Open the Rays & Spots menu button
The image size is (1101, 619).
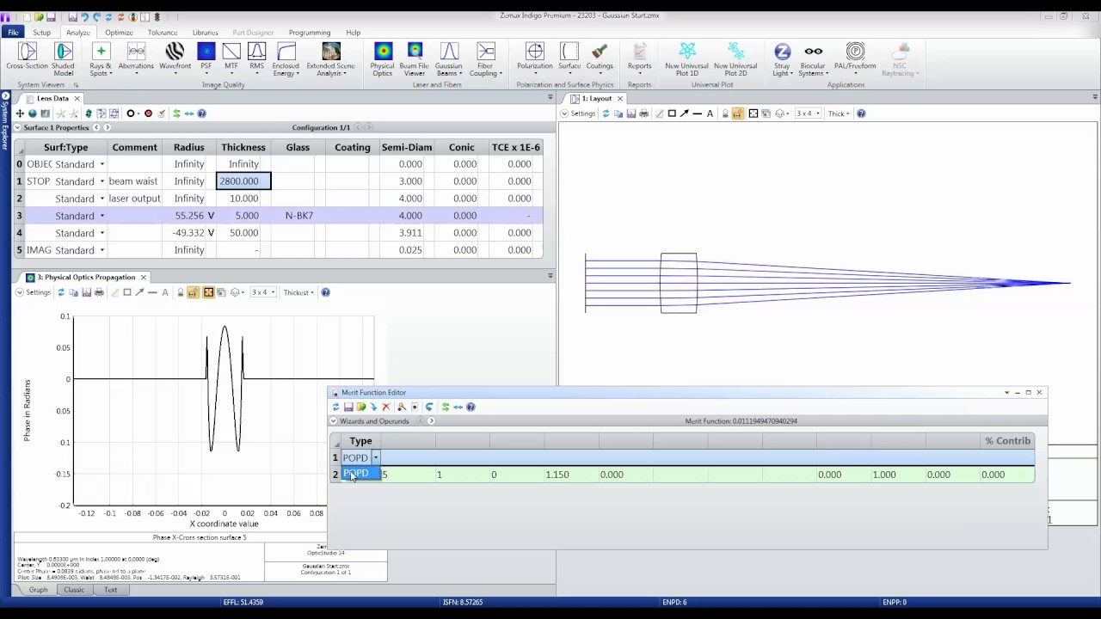coord(100,59)
